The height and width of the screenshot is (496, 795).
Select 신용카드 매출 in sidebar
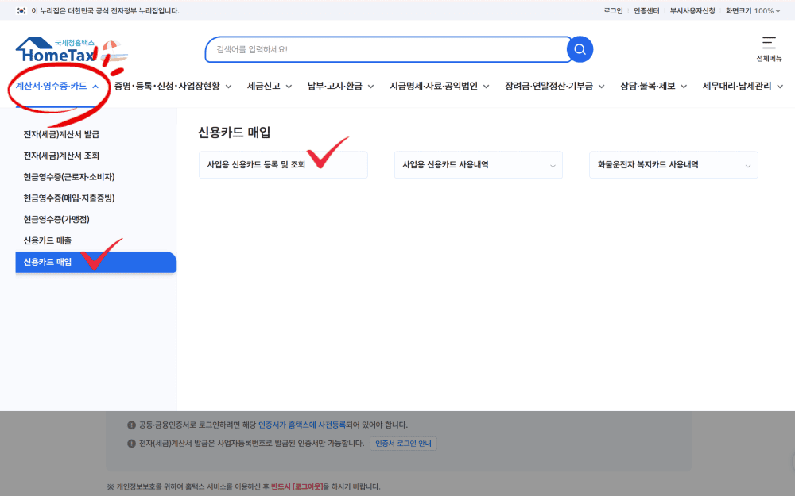(48, 240)
